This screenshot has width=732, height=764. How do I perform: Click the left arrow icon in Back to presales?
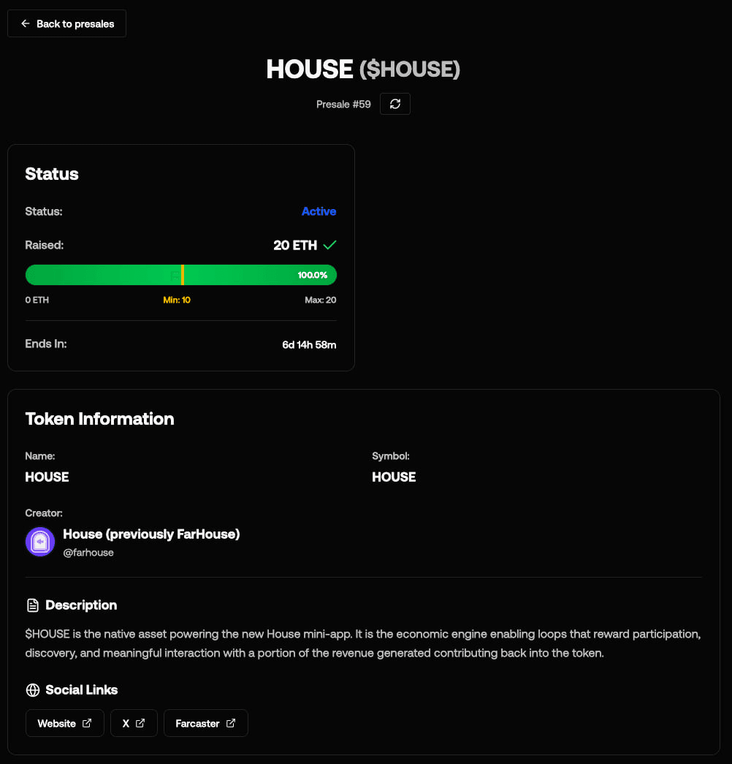coord(26,23)
